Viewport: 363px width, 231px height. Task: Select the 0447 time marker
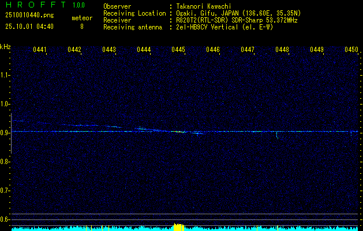tap(248, 50)
